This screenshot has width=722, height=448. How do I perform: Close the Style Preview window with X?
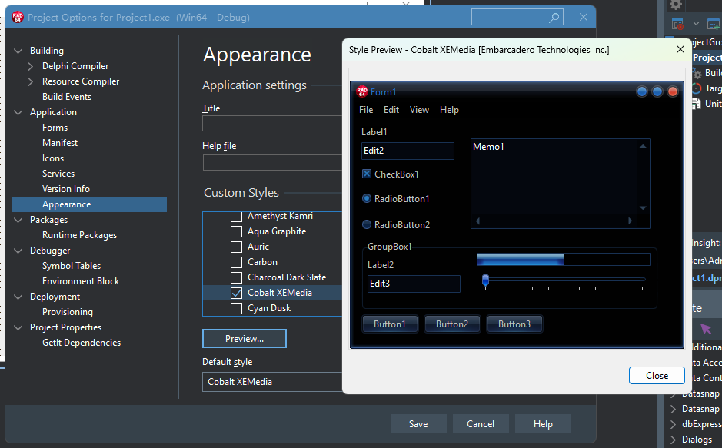pos(680,49)
